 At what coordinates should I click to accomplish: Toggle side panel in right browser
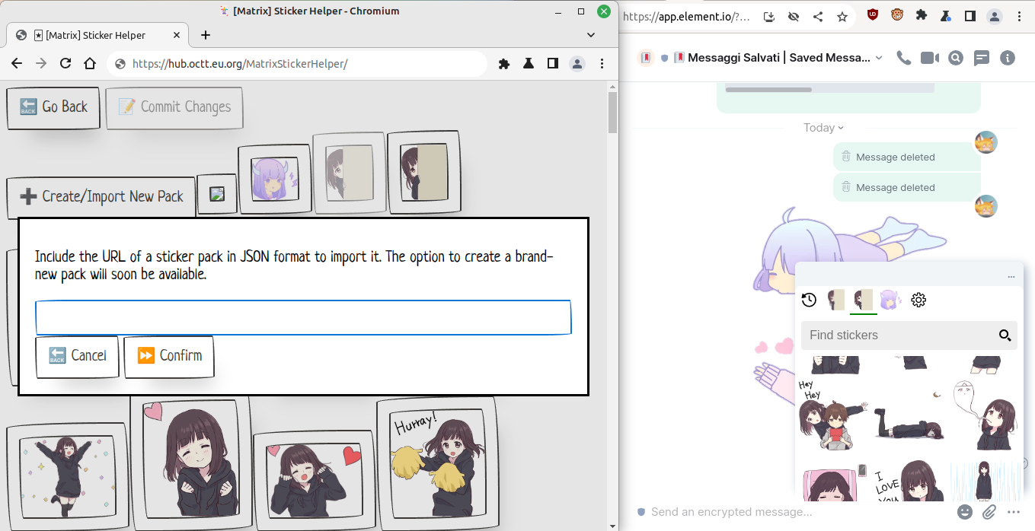pyautogui.click(x=970, y=16)
